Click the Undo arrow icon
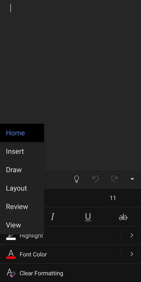The image size is (141, 282). [96, 179]
